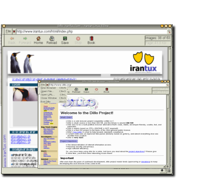Viewport: 205px width, 179px height.
Task: Click the dillo.org URL address field
Action: [107, 85]
